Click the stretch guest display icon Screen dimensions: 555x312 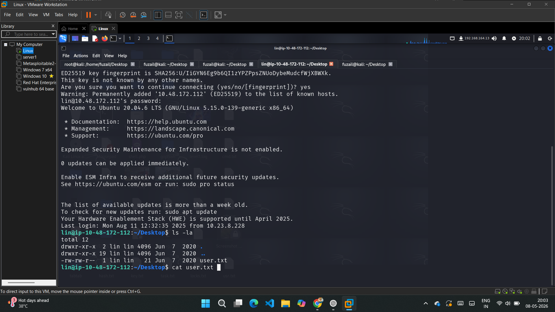click(x=218, y=15)
